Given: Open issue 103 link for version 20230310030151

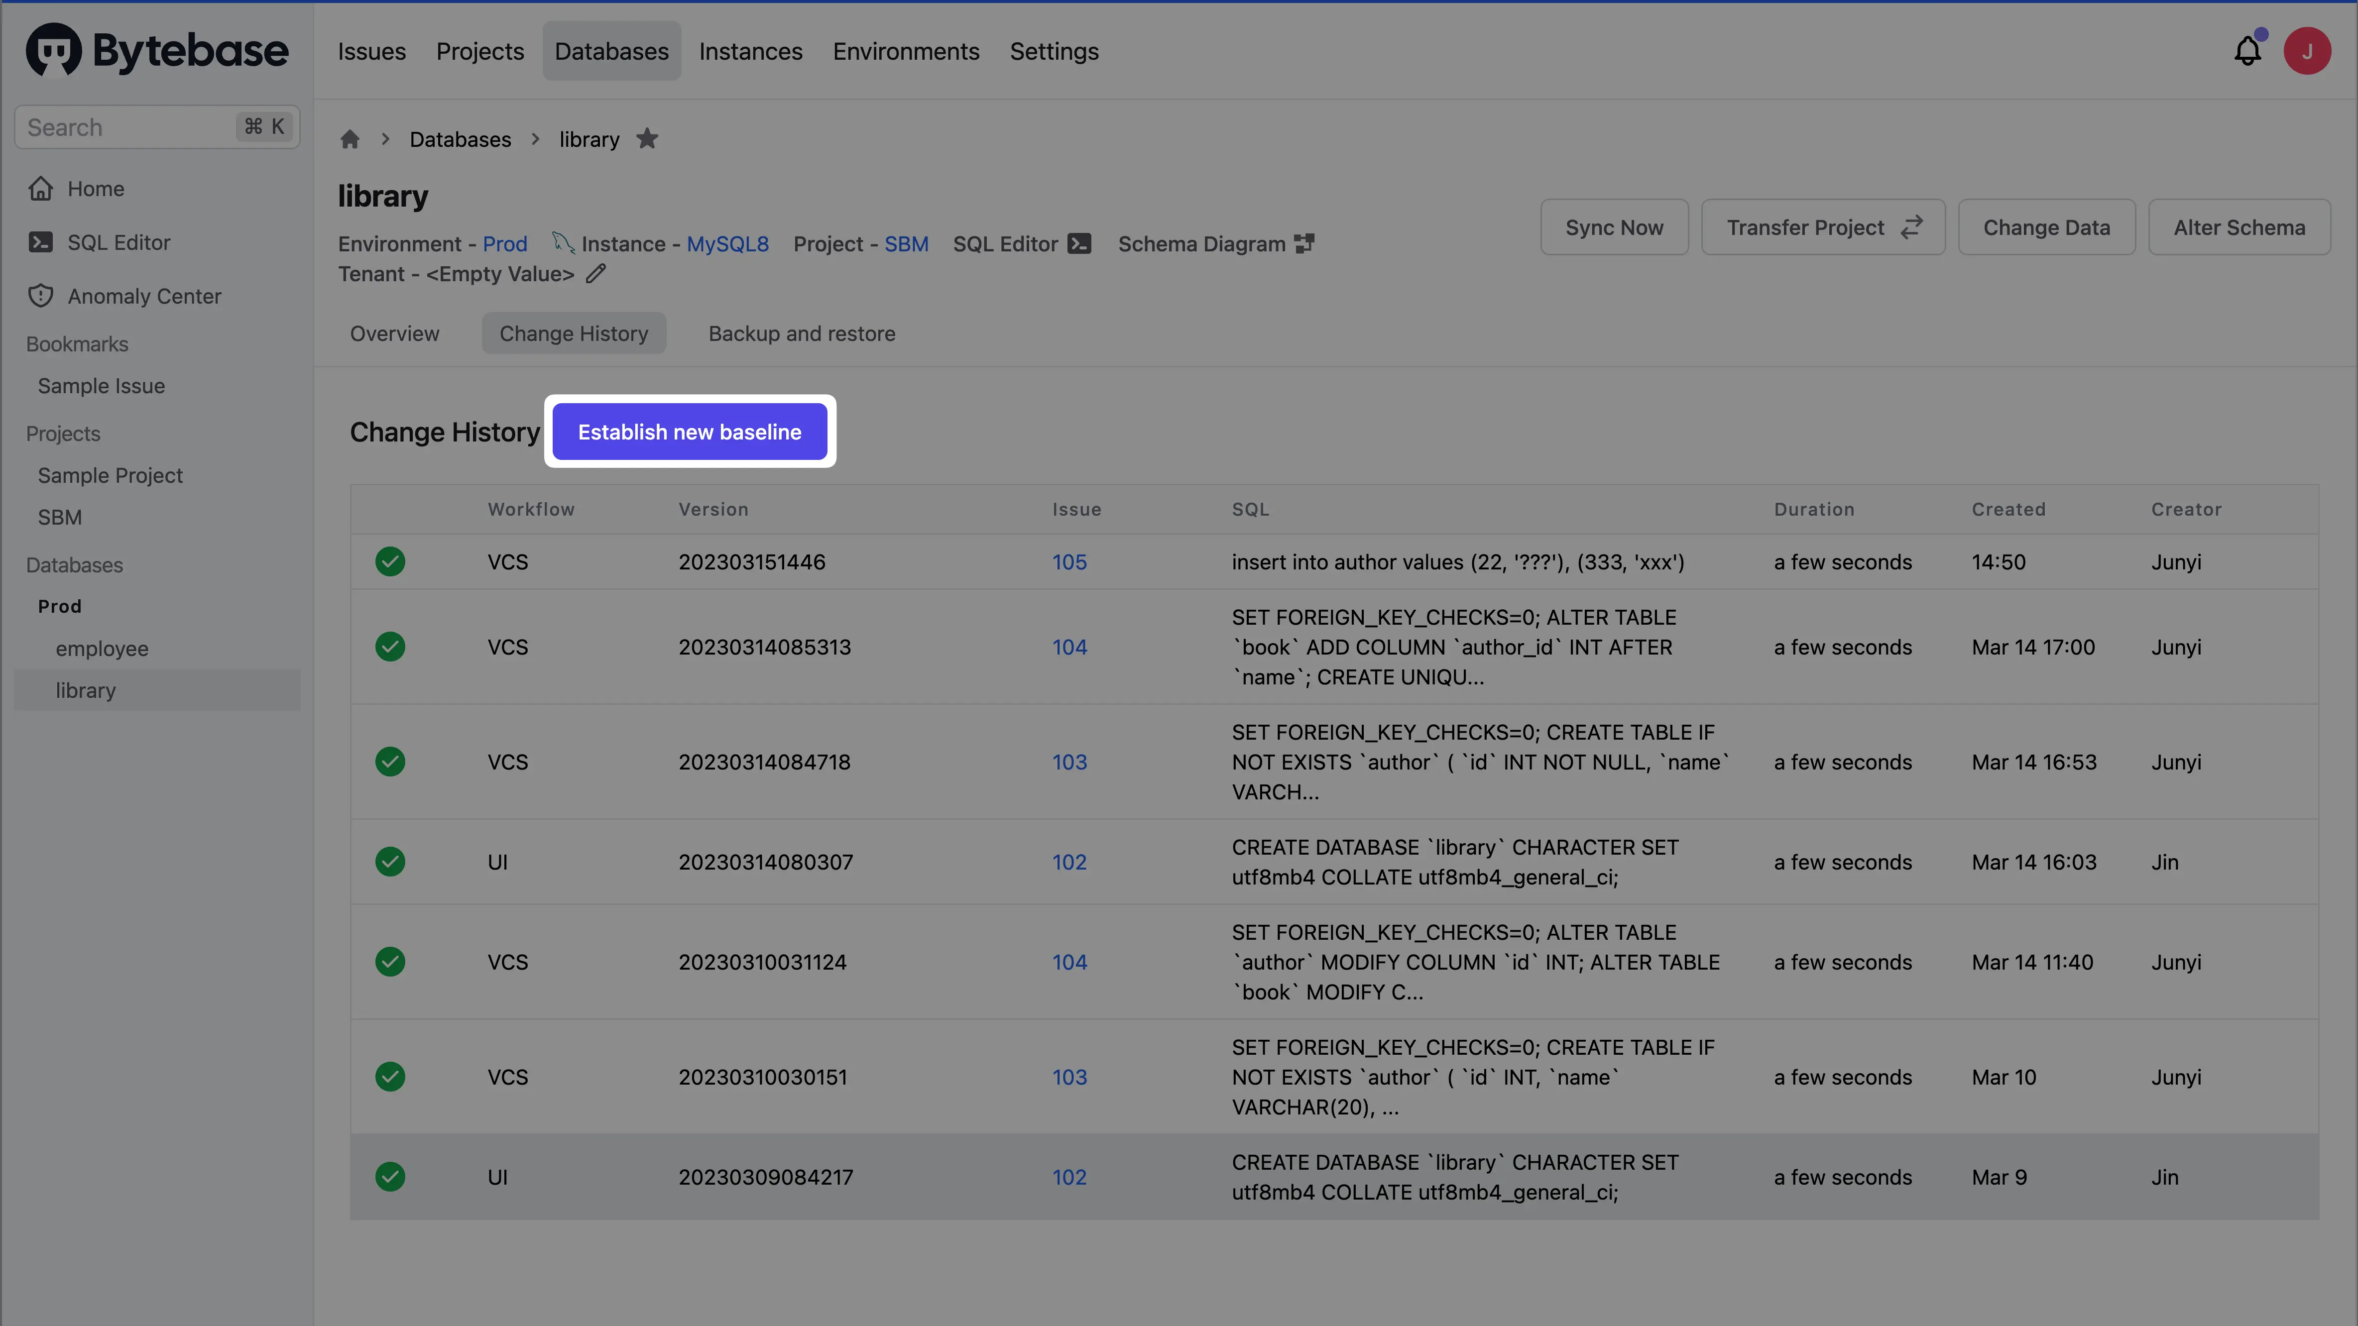Looking at the screenshot, I should 1069,1077.
